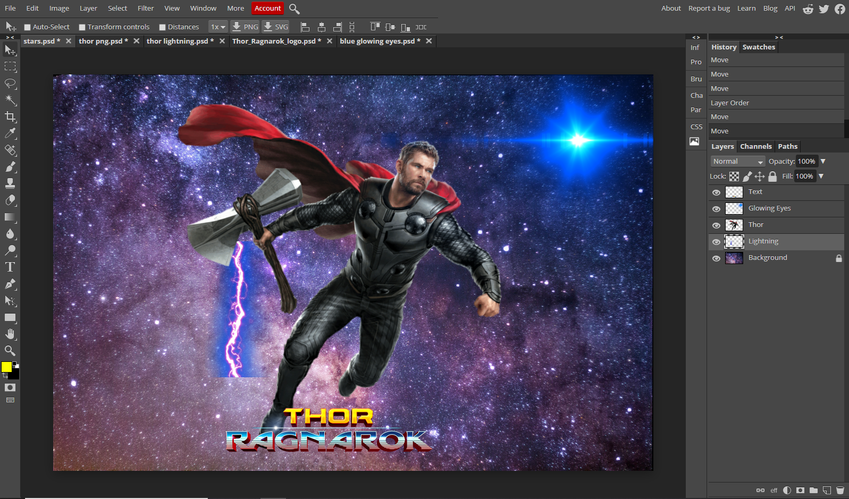Enable the Transform controls checkbox

coord(82,27)
